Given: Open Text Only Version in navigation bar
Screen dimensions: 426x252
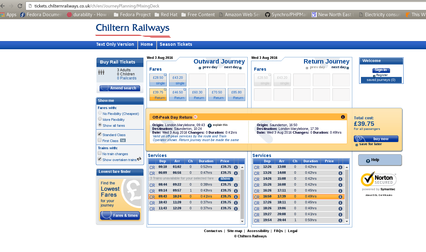Looking at the screenshot, I should [115, 45].
